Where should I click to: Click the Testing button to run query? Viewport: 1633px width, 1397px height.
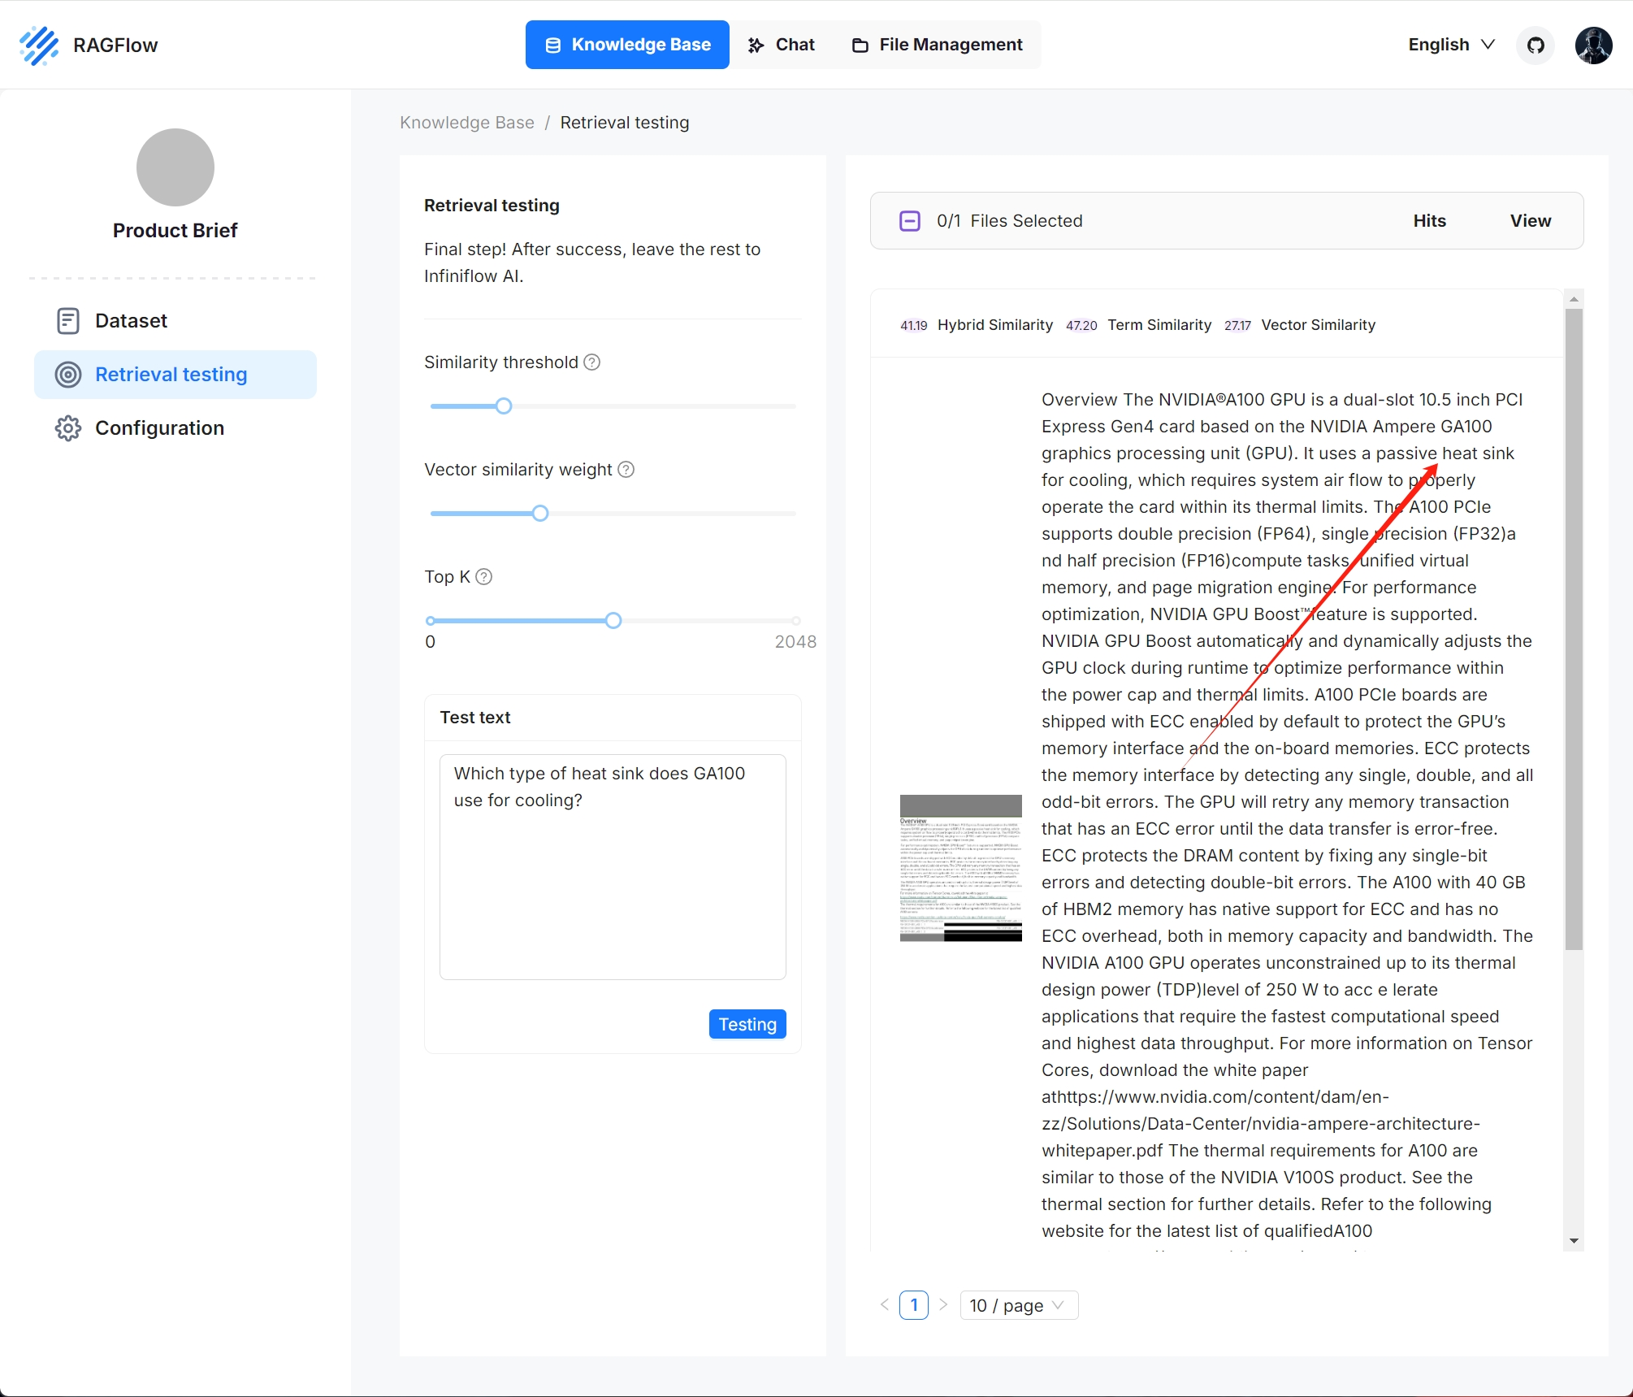pyautogui.click(x=749, y=1024)
